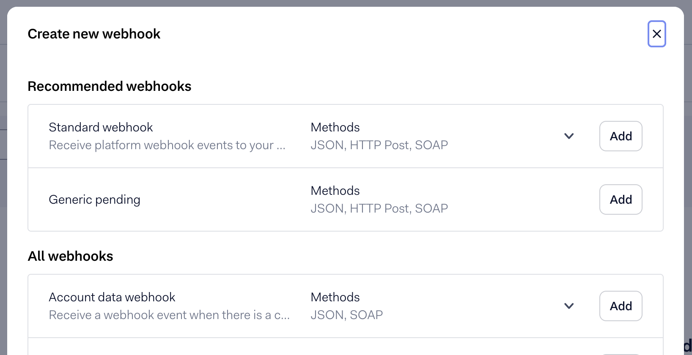Click the Methods label under Generic pending
692x355 pixels.
pyautogui.click(x=335, y=191)
